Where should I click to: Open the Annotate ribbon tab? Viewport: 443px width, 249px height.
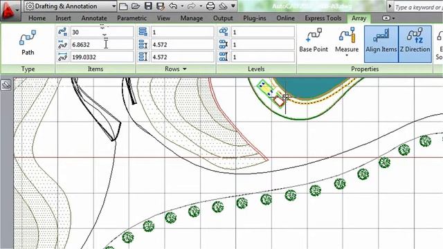94,18
